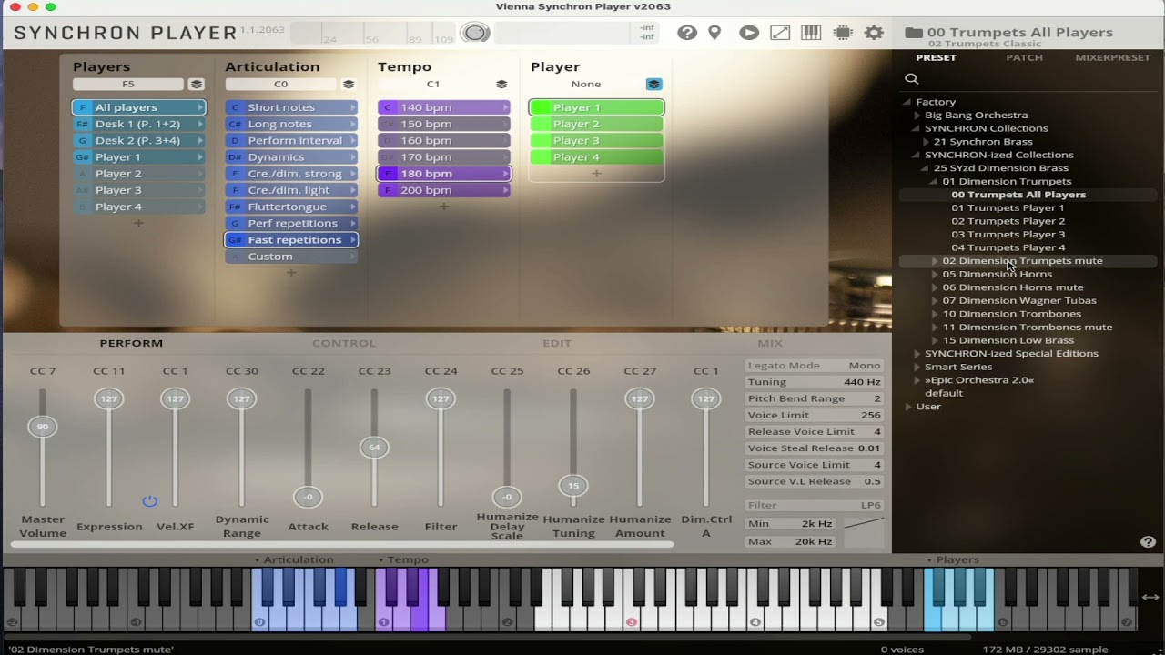Viewport: 1165px width, 655px height.
Task: Select the default preset entry
Action: [944, 393]
